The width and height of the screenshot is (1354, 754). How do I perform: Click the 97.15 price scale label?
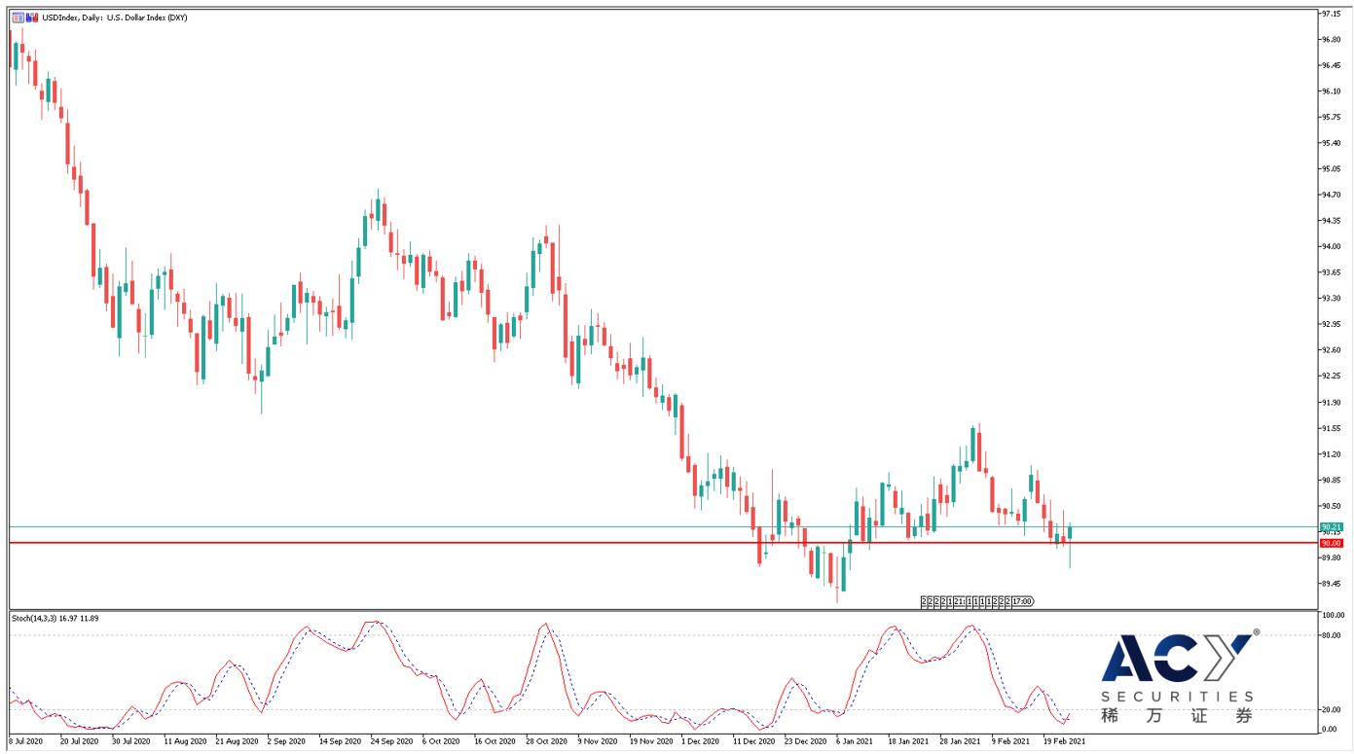point(1334,14)
